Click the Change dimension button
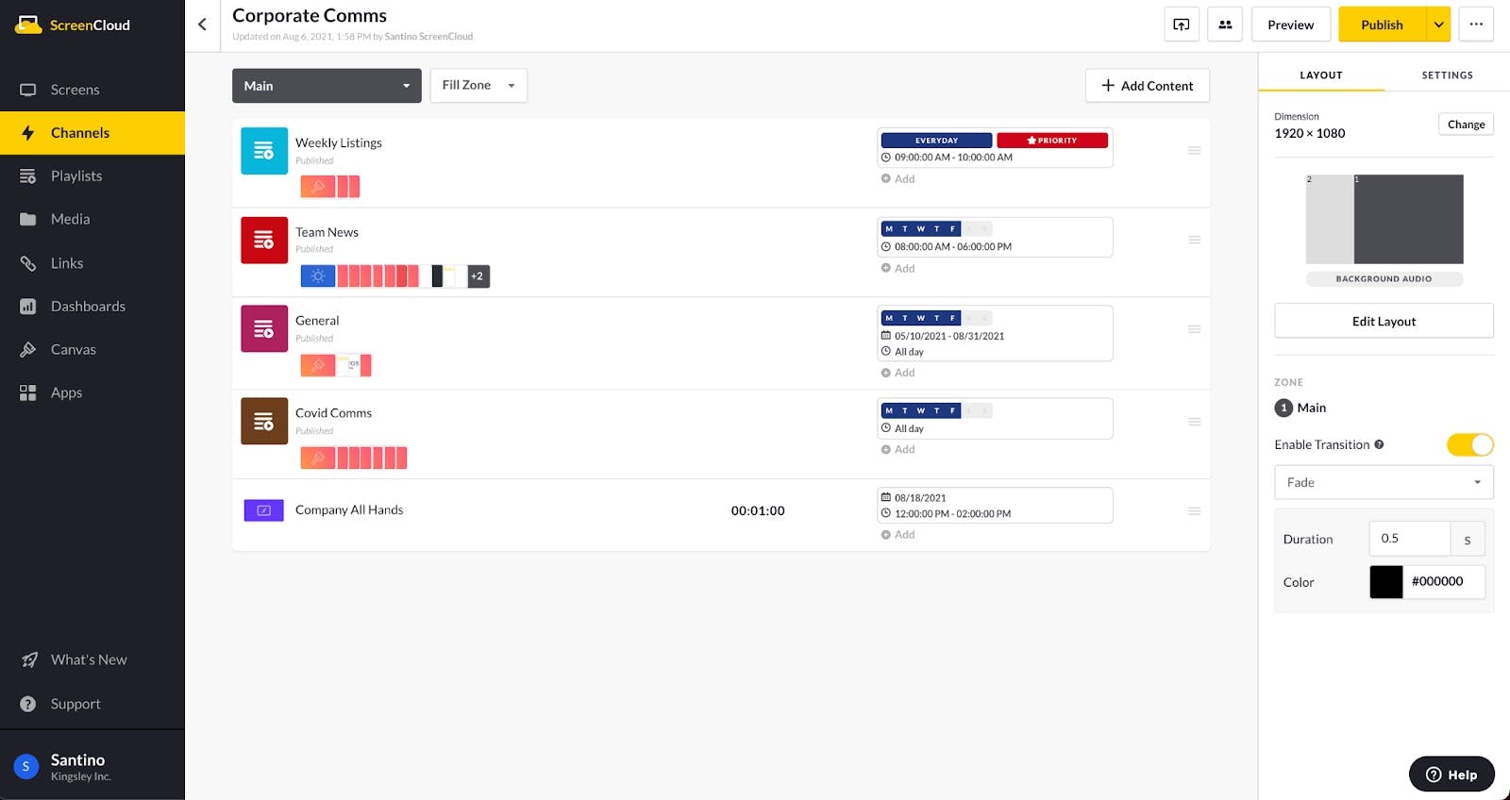The height and width of the screenshot is (800, 1510). (x=1466, y=125)
